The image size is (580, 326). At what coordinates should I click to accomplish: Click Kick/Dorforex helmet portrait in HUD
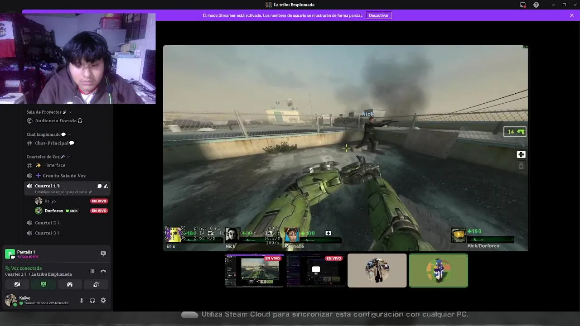(x=459, y=235)
